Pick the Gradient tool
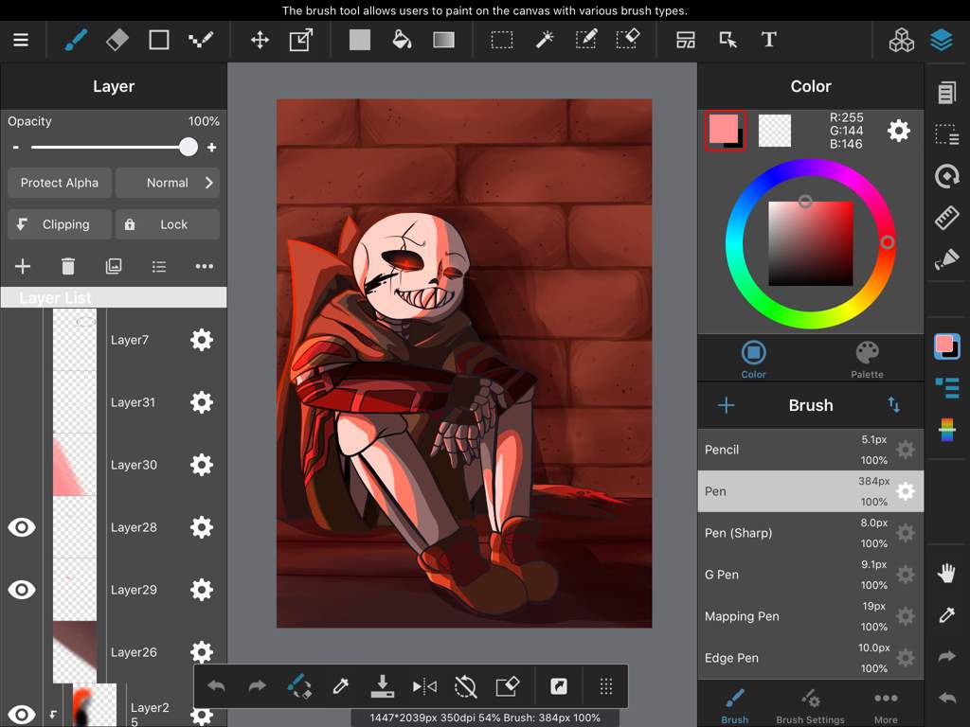This screenshot has height=727, width=970. click(443, 40)
